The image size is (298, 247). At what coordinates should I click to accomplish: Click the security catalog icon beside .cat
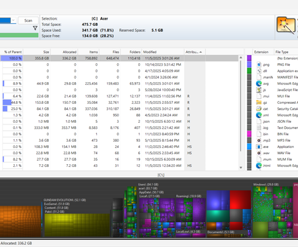coord(259,109)
